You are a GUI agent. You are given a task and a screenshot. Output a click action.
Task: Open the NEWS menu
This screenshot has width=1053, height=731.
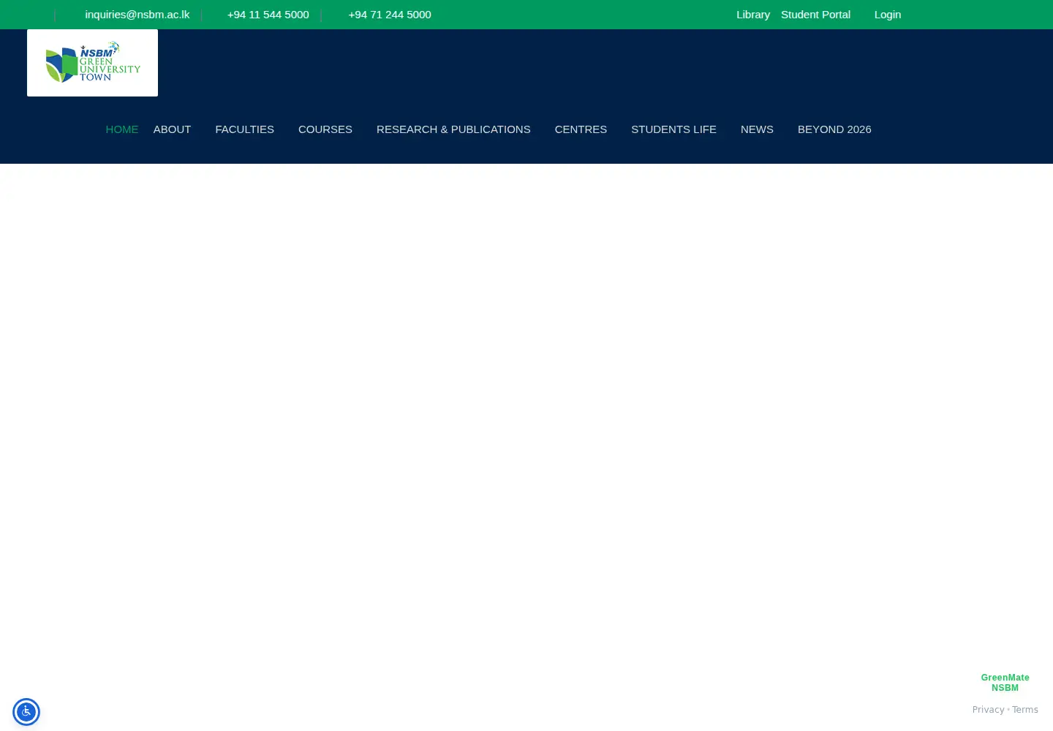[x=757, y=129]
